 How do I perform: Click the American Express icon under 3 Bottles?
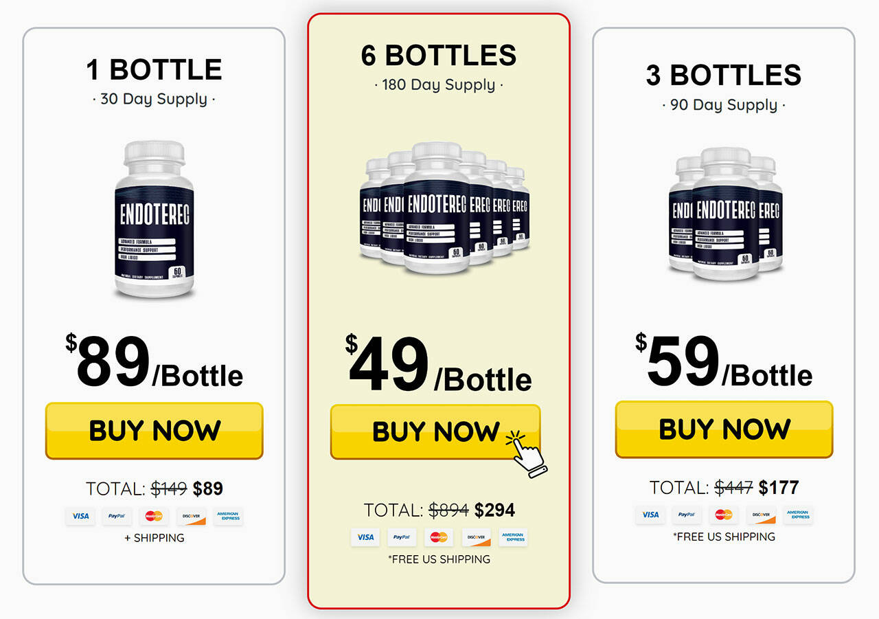tap(797, 515)
